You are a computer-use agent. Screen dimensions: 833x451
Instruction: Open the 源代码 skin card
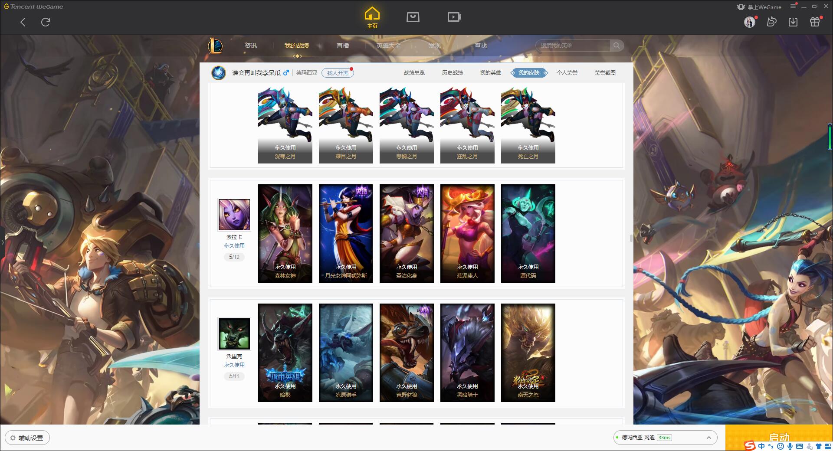point(528,233)
